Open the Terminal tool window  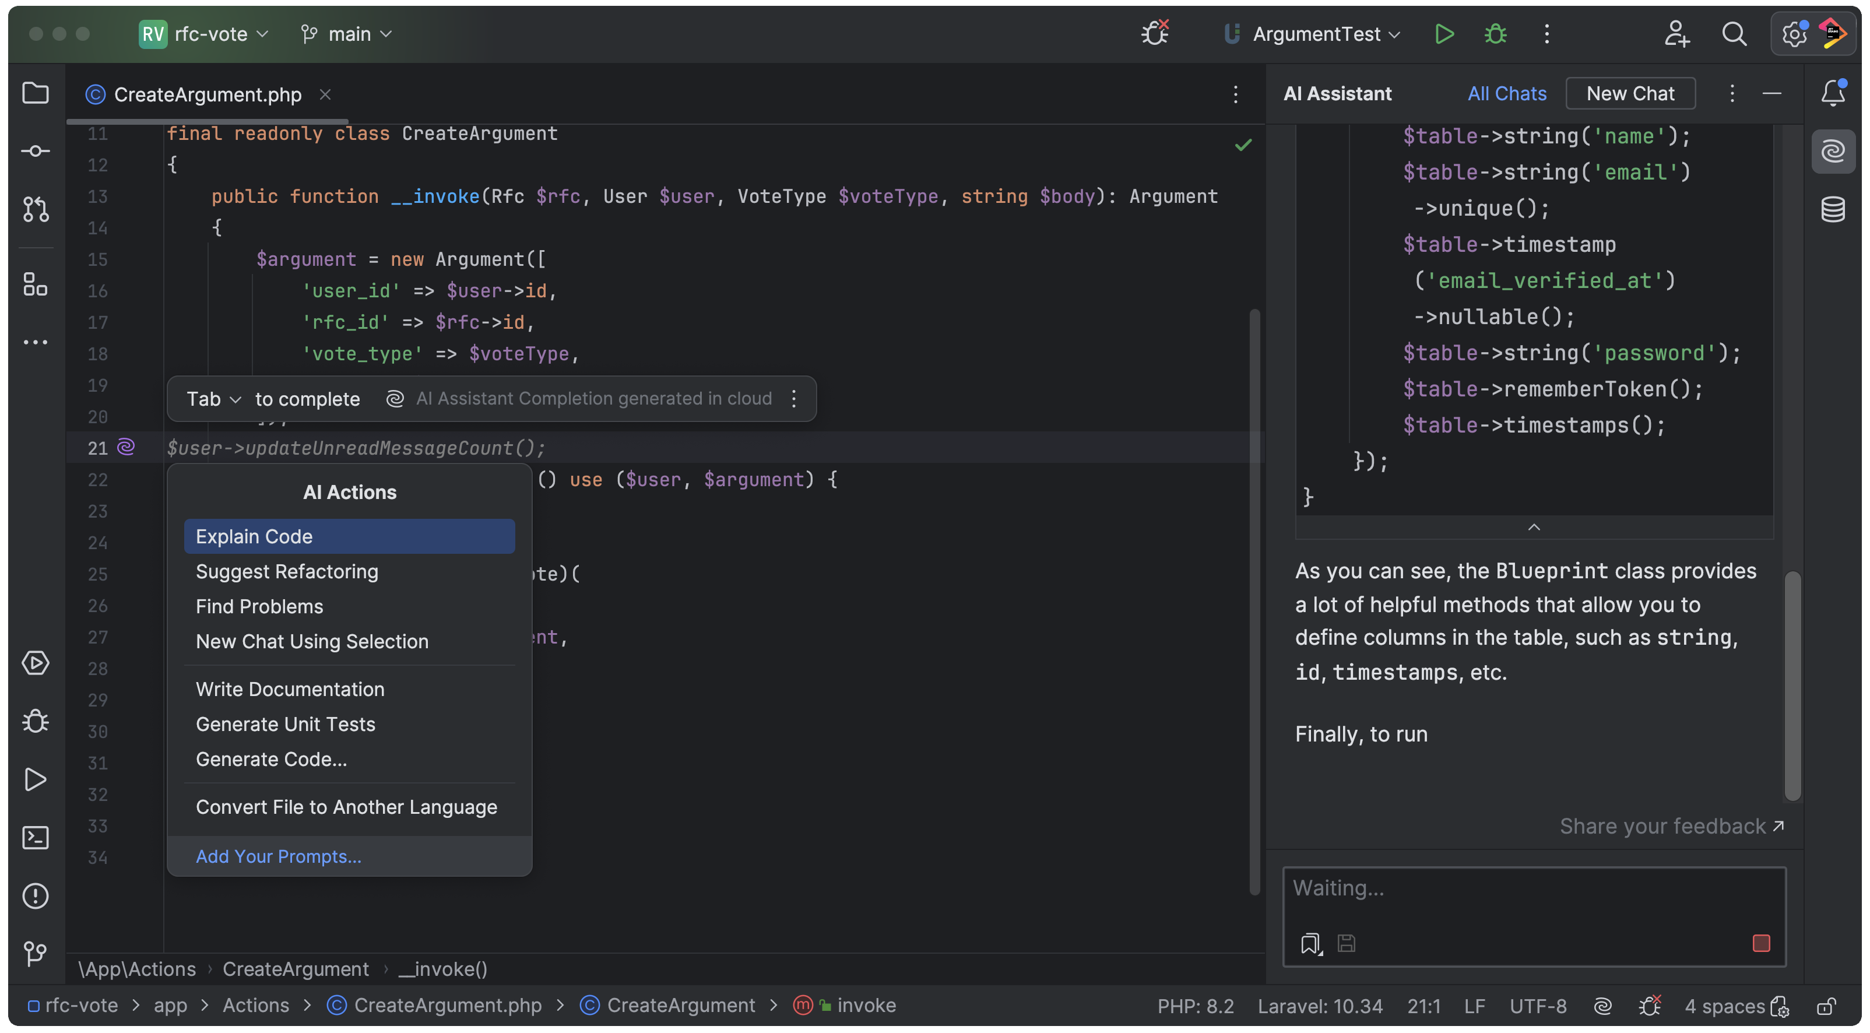coord(35,838)
